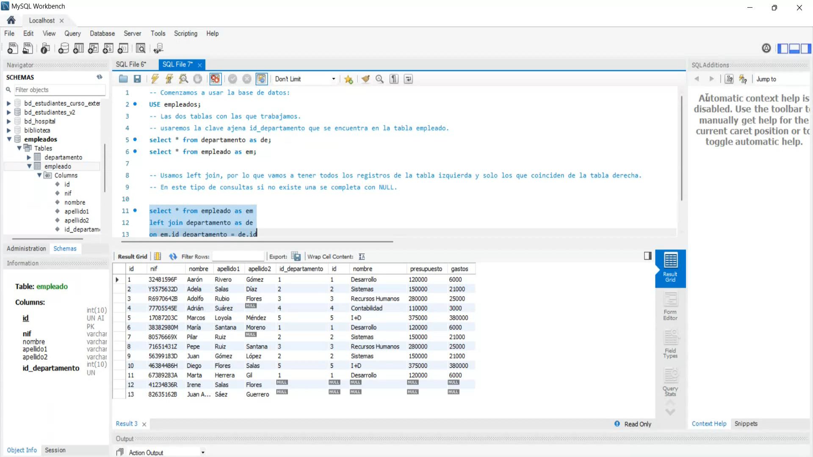813x457 pixels.
Task: Create a new schema database icon
Action: point(63,48)
